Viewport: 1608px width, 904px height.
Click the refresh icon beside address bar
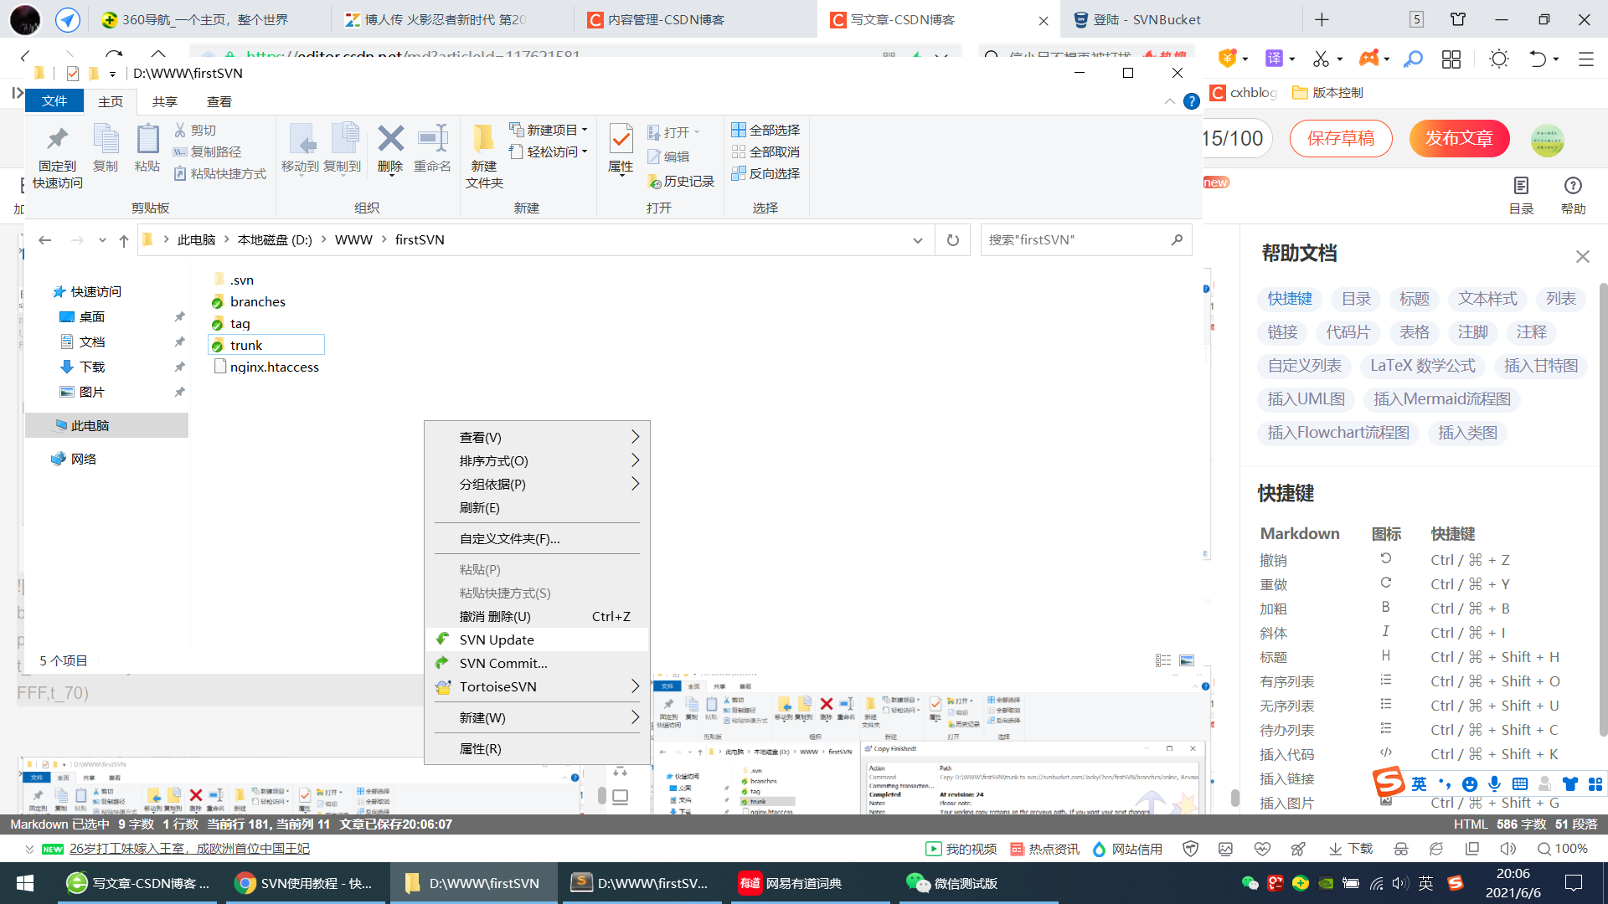coord(952,240)
